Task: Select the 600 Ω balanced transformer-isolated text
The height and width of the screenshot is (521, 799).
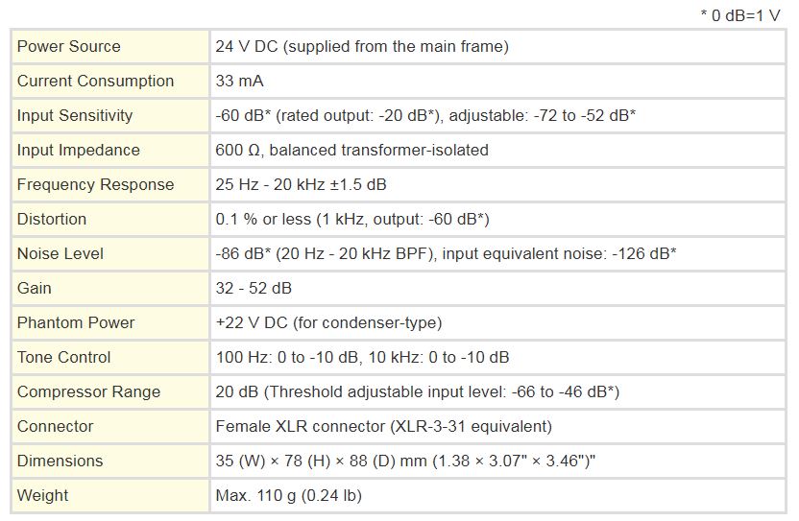Action: 351,151
